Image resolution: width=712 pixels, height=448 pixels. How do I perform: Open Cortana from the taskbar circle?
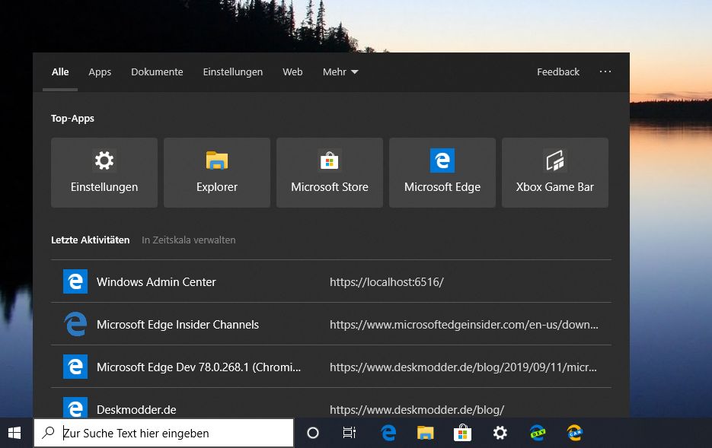(x=313, y=433)
